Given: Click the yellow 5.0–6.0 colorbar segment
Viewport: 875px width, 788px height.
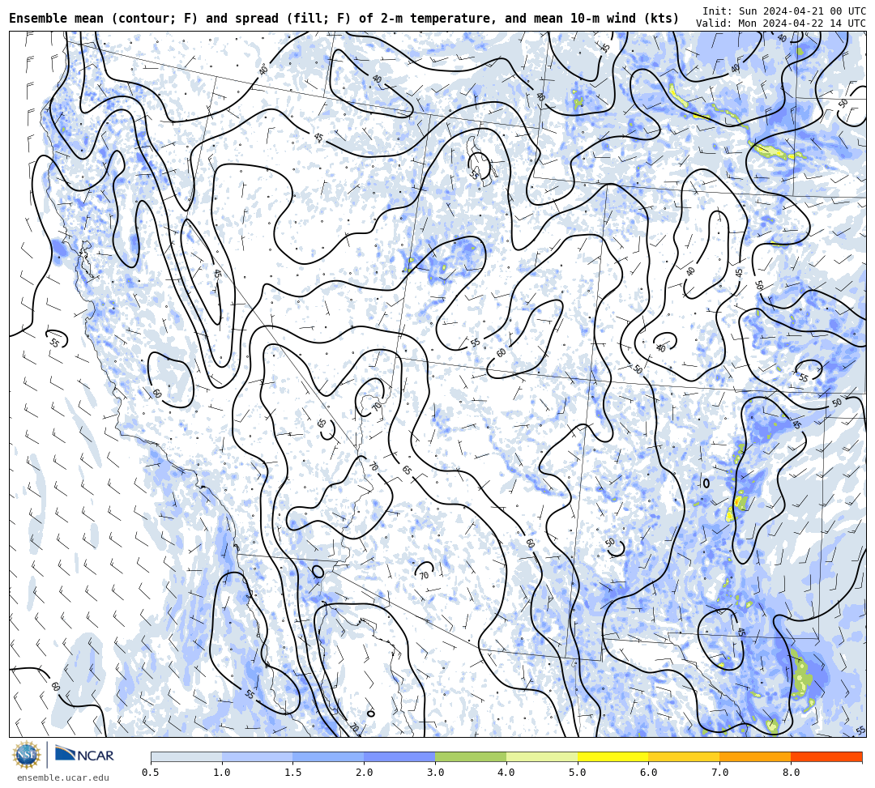Looking at the screenshot, I should pyautogui.click(x=612, y=756).
